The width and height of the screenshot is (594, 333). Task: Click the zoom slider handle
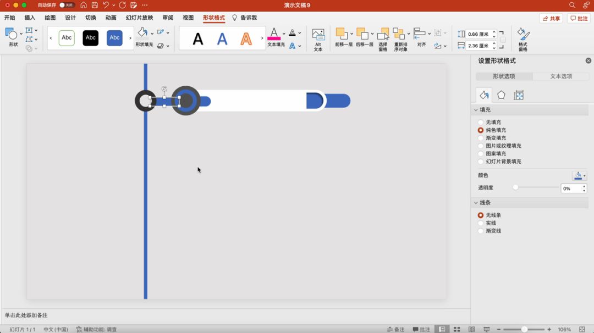click(524, 329)
